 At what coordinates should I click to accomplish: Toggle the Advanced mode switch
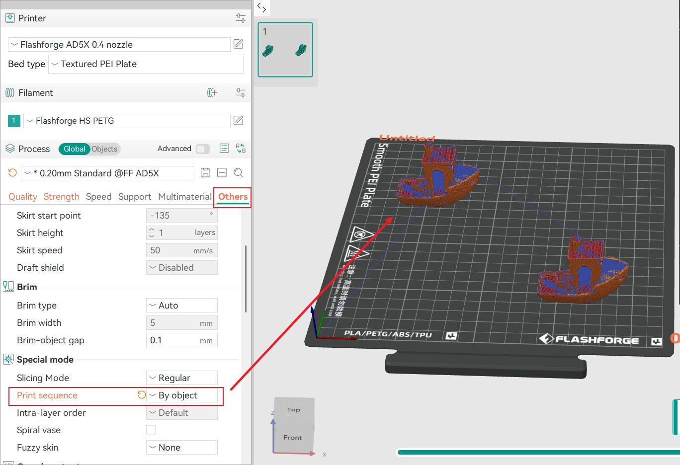pos(203,149)
